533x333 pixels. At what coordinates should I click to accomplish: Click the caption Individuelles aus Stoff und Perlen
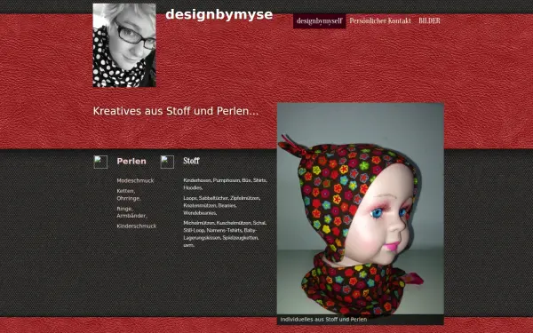(x=323, y=320)
